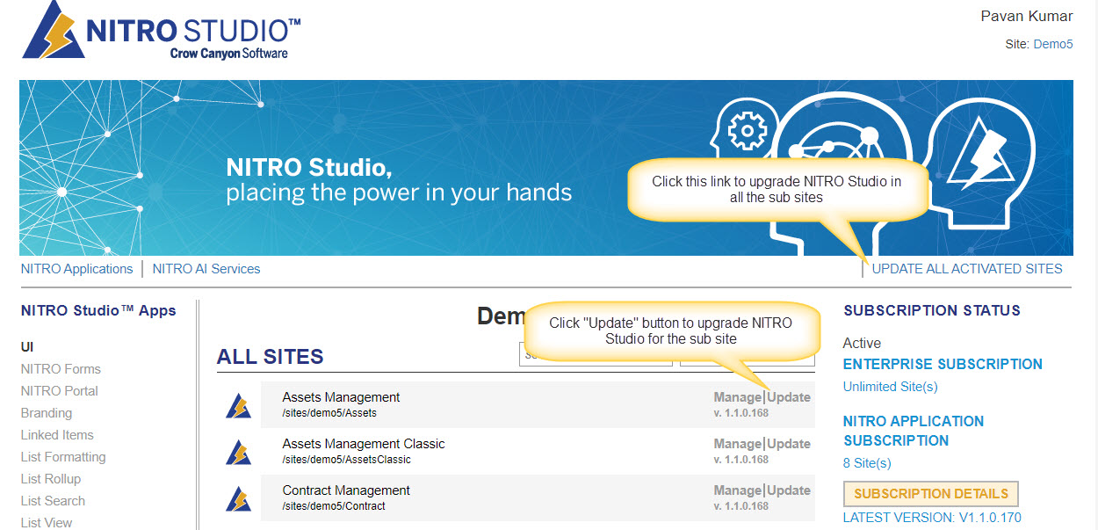Click Update for Contract Management
This screenshot has width=1098, height=530.
[789, 490]
